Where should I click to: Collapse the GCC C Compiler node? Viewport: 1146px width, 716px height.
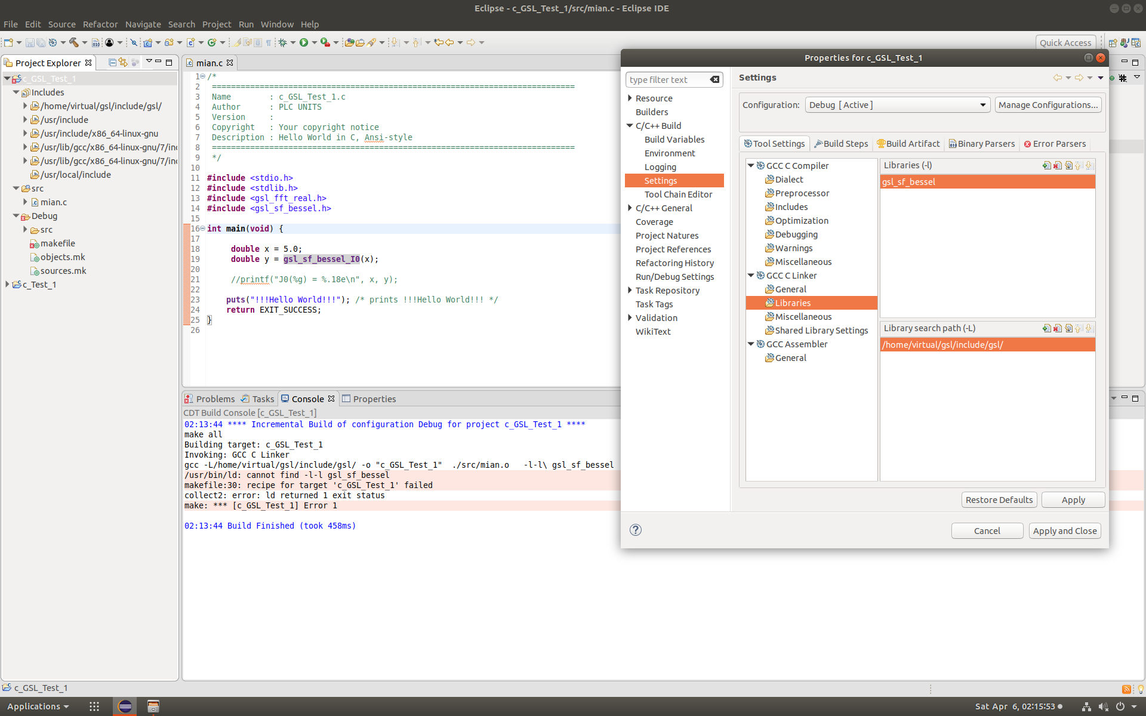coord(751,166)
